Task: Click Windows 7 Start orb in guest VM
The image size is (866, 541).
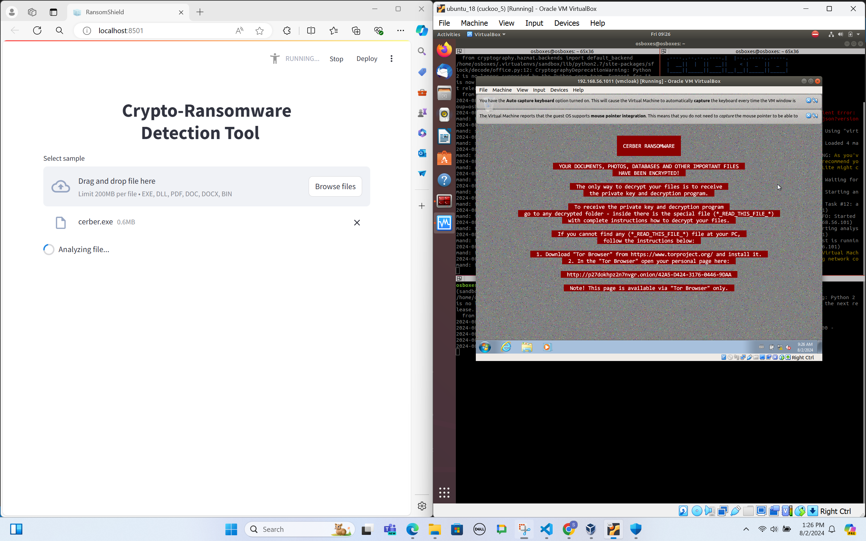Action: click(x=485, y=347)
